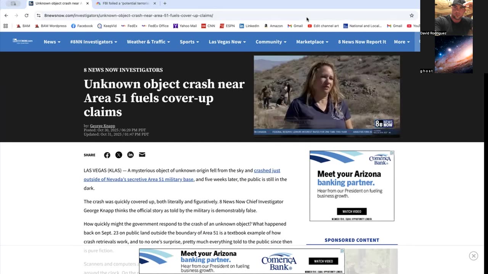Go forward using the browser forward arrow

coord(16,15)
